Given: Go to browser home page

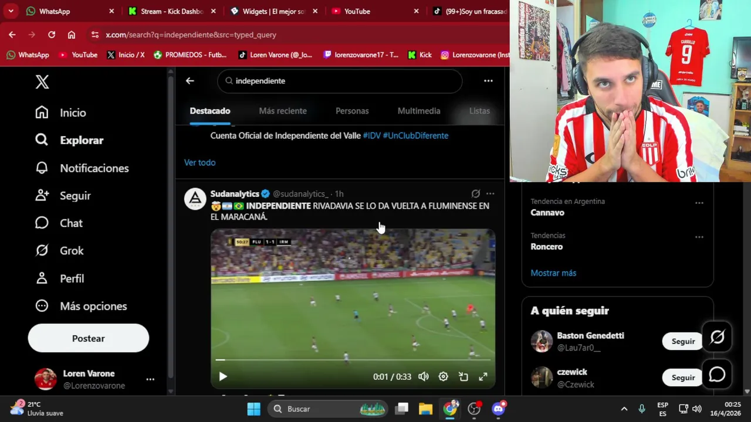Looking at the screenshot, I should (72, 35).
